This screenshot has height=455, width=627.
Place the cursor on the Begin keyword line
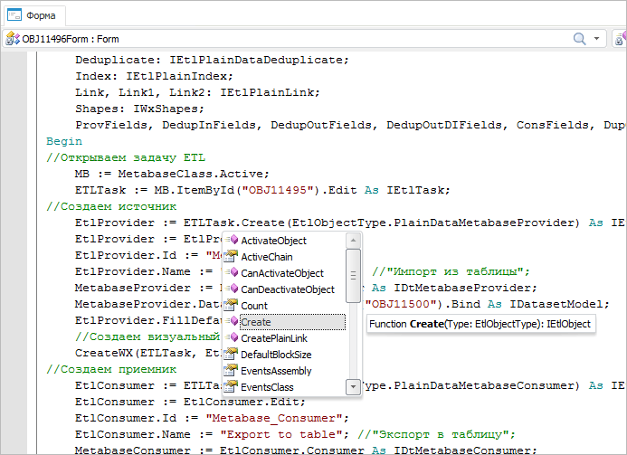(64, 141)
